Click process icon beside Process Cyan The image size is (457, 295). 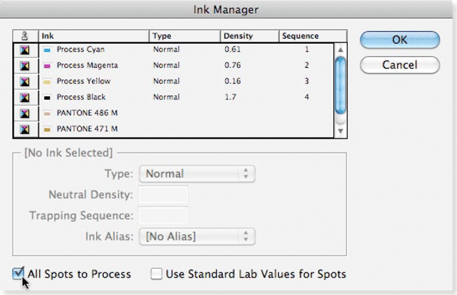(25, 49)
